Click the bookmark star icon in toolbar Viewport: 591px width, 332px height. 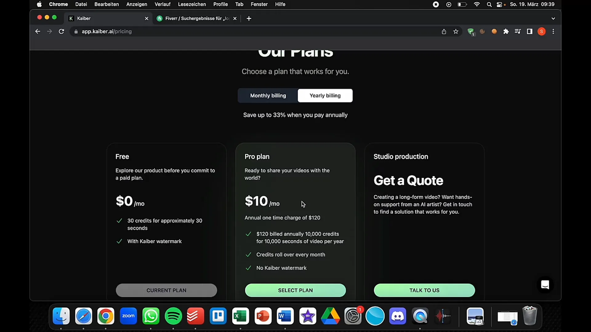456,32
